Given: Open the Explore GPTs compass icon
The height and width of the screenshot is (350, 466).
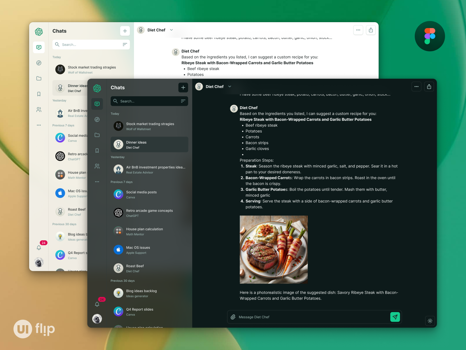Looking at the screenshot, I should coord(97,120).
